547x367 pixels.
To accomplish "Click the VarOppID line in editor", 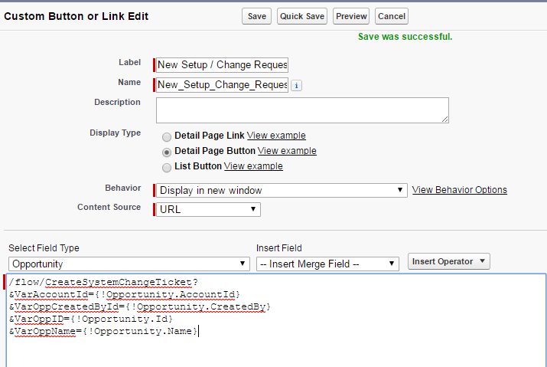I will [x=91, y=319].
